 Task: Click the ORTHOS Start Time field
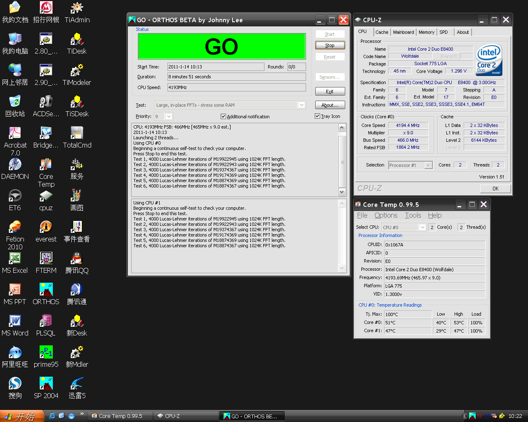point(216,67)
